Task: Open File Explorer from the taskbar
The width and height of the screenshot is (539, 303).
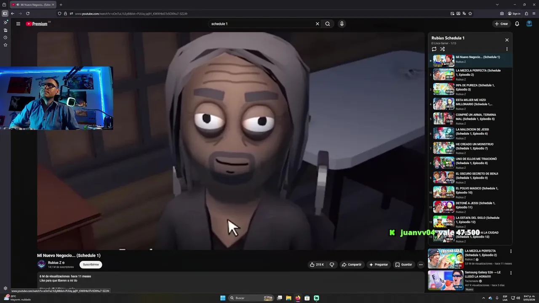Action: [288, 298]
